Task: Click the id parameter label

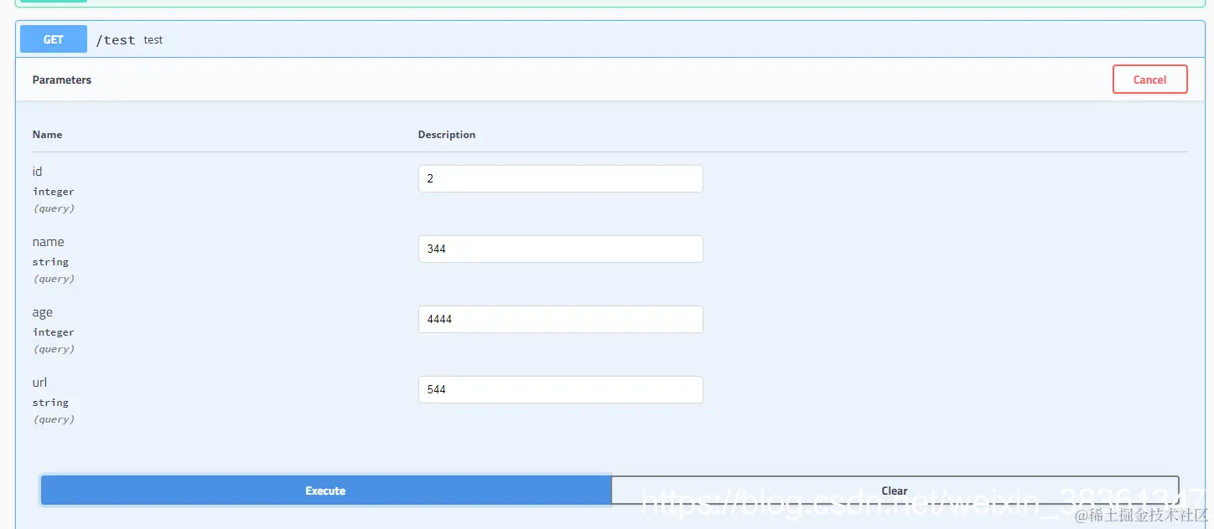Action: pyautogui.click(x=38, y=172)
